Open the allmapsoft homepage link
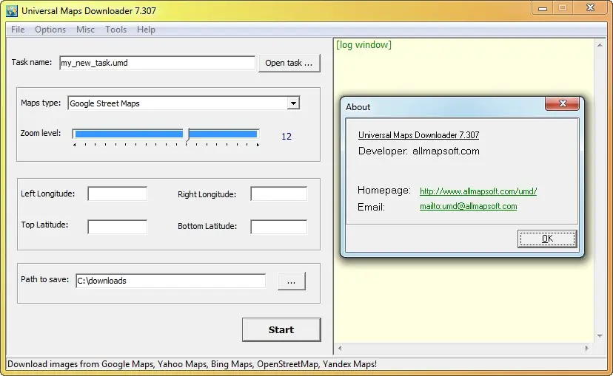 478,191
